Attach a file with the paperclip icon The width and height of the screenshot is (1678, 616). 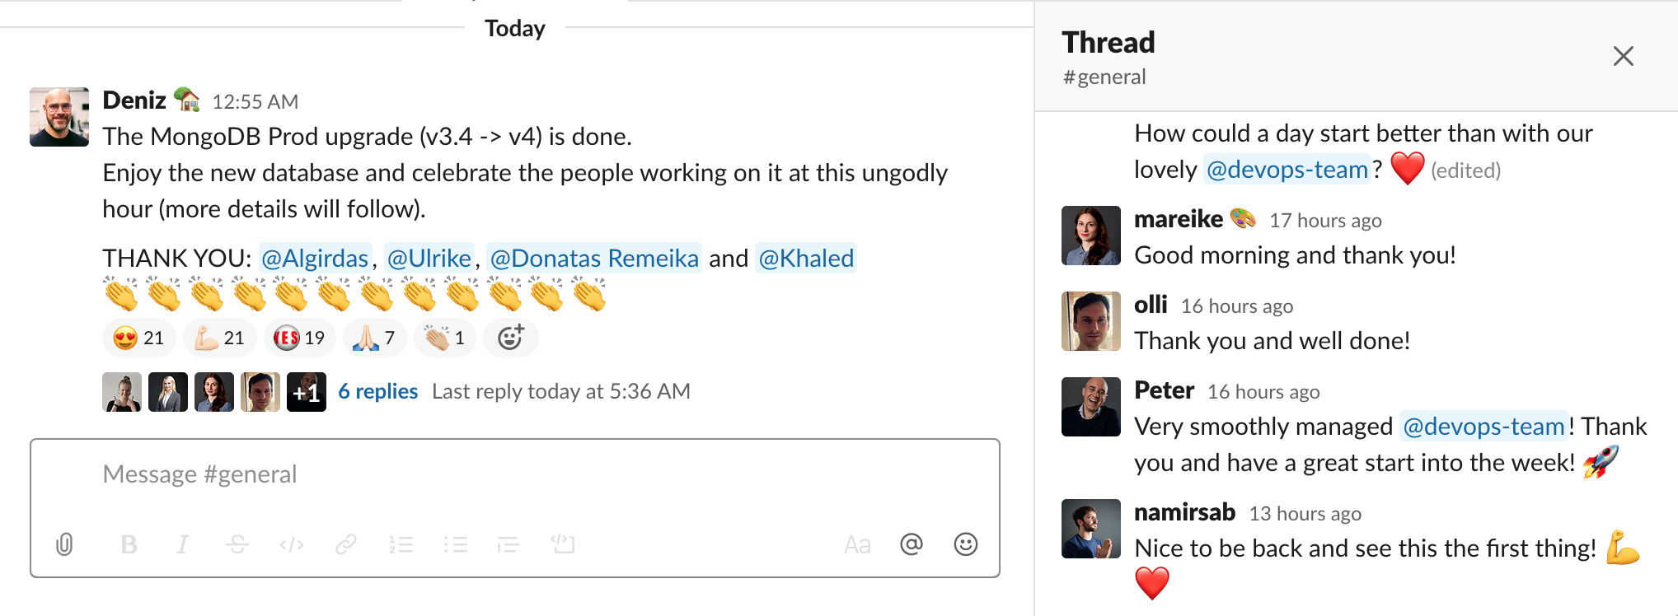point(64,544)
